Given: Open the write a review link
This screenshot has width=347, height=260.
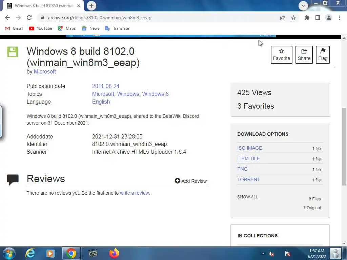Looking at the screenshot, I should 134,193.
